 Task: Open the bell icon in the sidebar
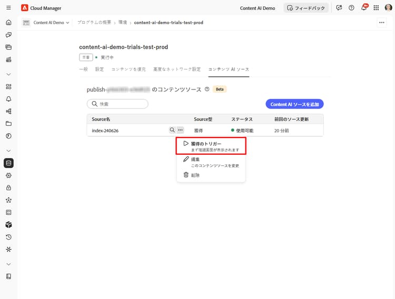click(8, 99)
